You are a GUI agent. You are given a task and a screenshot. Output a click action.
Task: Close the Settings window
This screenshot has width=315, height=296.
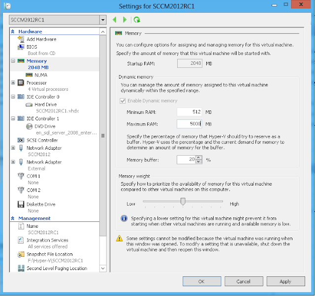click(x=301, y=4)
